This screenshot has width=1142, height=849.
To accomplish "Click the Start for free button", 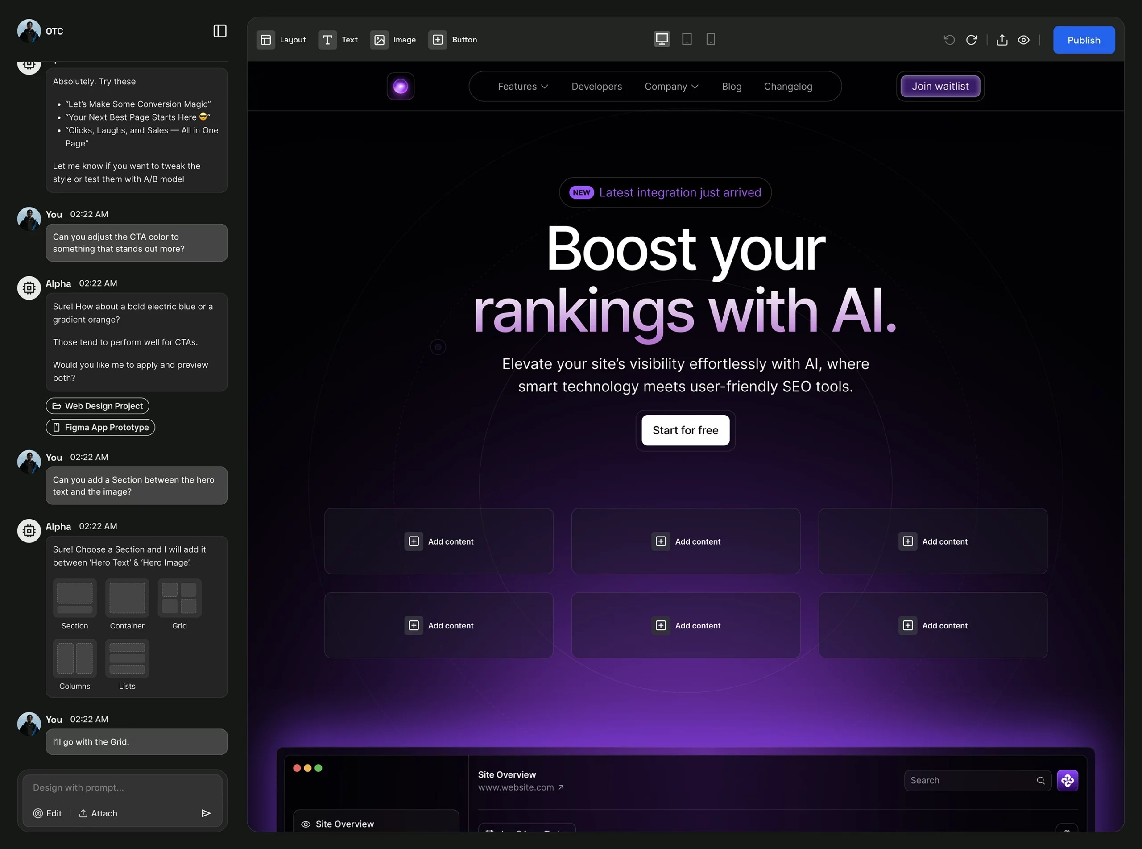I will tap(686, 430).
